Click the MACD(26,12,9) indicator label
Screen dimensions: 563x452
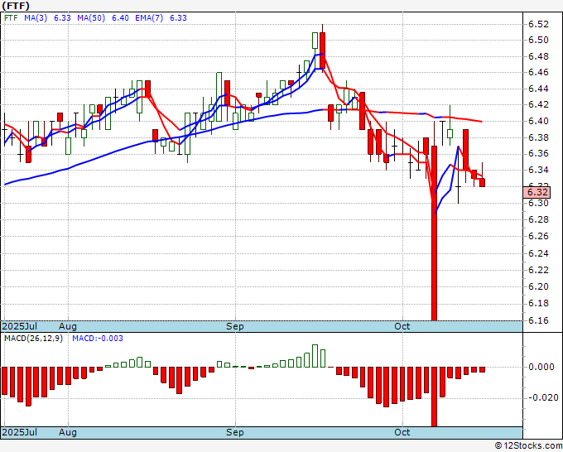click(x=33, y=339)
